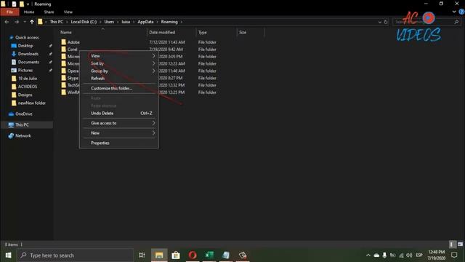This screenshot has width=465, height=262.
Task: Expand the ribbon chevron
Action: (x=454, y=12)
